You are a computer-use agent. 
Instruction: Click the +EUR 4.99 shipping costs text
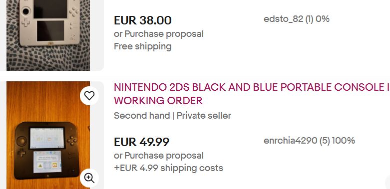[x=168, y=168]
